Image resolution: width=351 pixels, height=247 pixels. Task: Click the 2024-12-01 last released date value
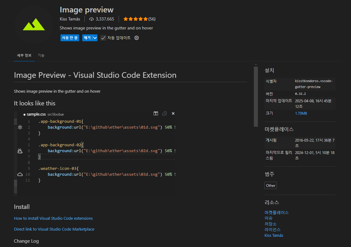[315, 155]
